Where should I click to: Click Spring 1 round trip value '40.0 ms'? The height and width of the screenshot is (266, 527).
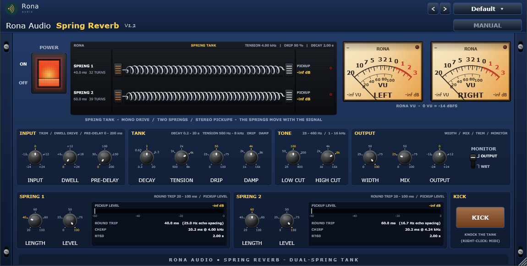tap(171, 223)
